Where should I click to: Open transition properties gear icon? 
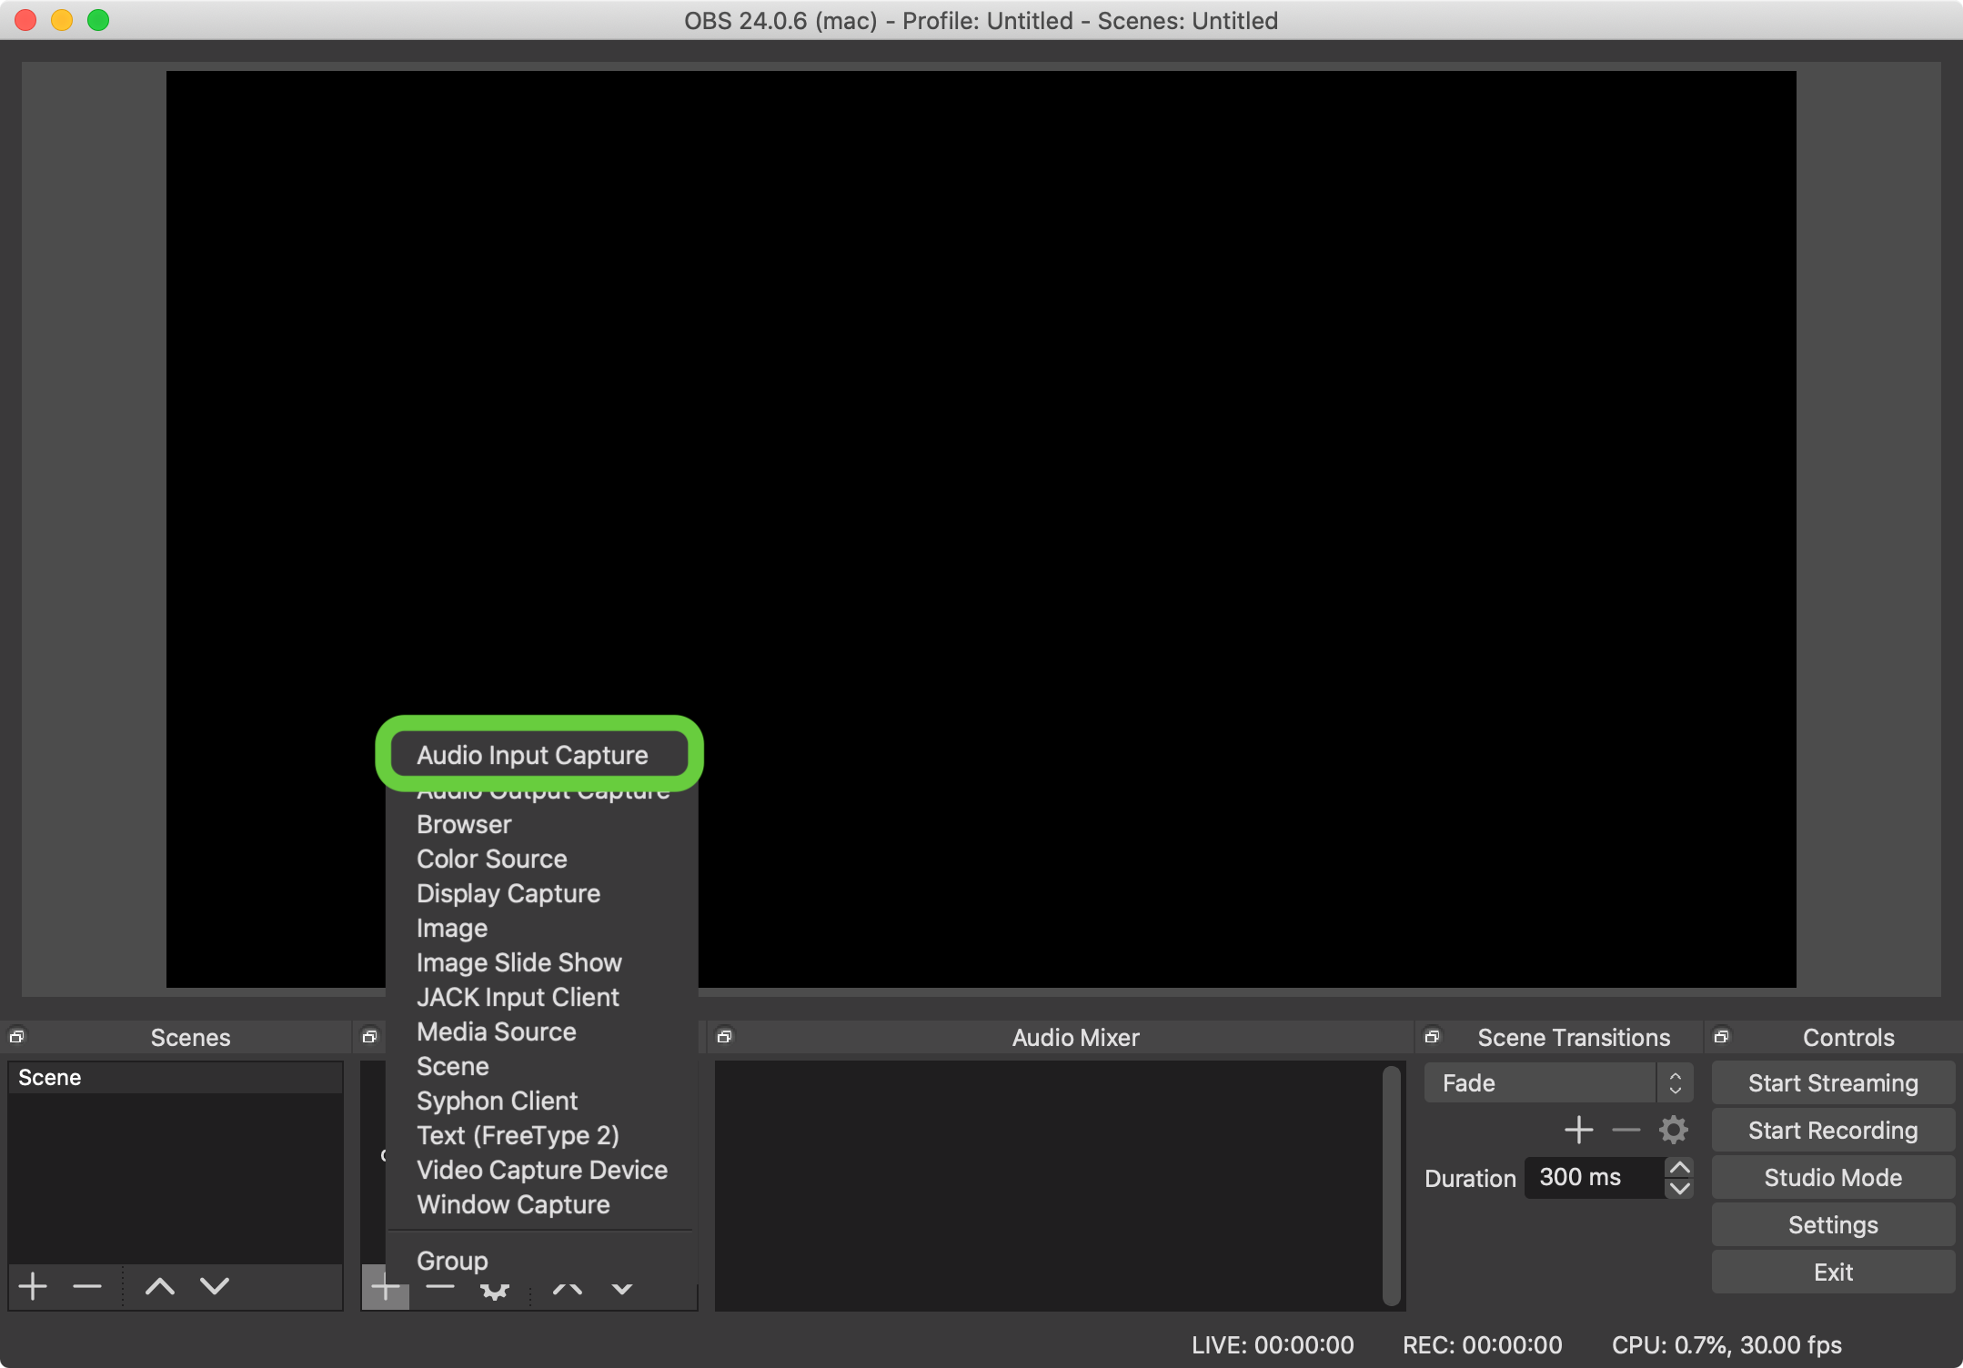[x=1673, y=1131]
